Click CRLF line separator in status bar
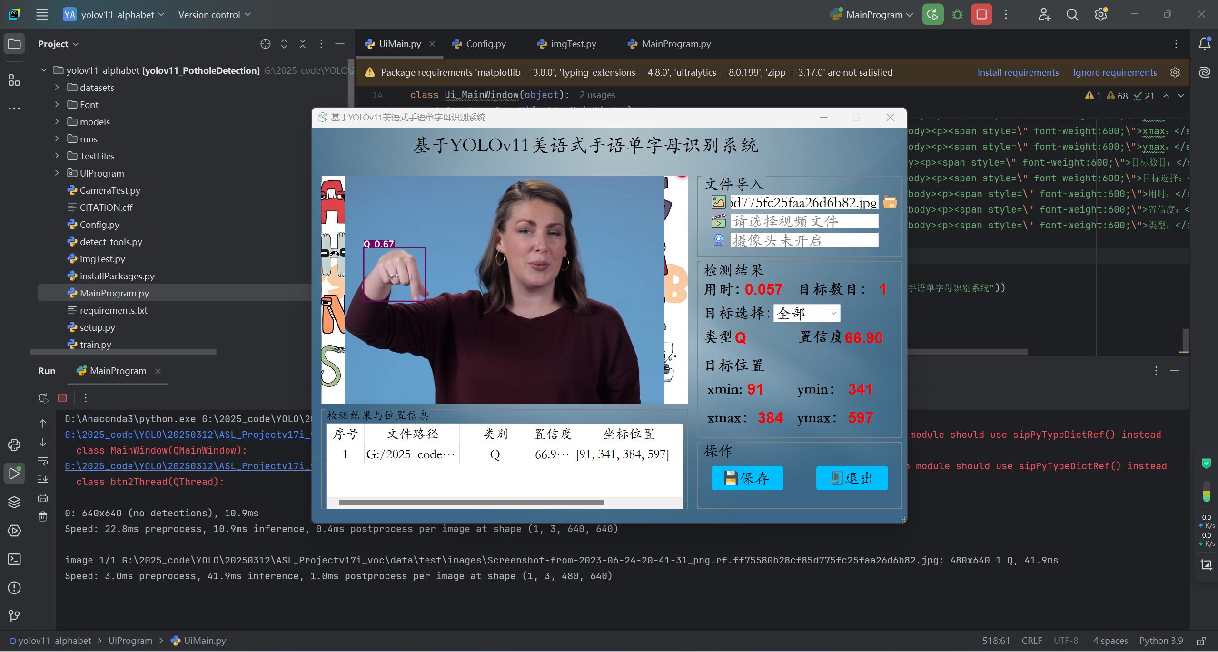Screen dimensions: 1218x652 pyautogui.click(x=1031, y=641)
